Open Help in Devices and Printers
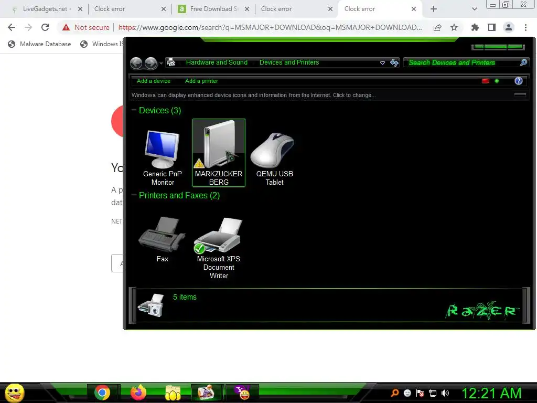 click(519, 81)
